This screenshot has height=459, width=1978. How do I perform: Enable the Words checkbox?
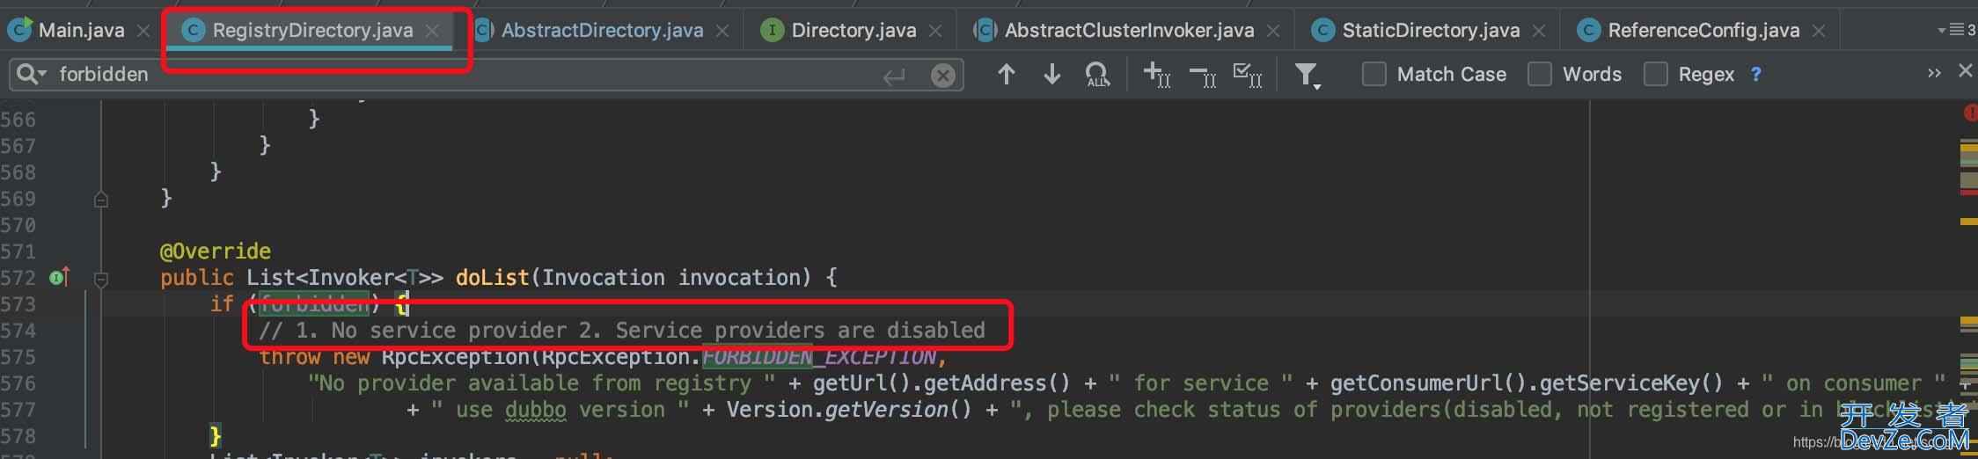[1539, 75]
